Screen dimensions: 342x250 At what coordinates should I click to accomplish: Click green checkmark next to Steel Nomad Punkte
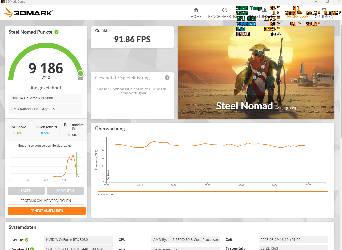57,32
